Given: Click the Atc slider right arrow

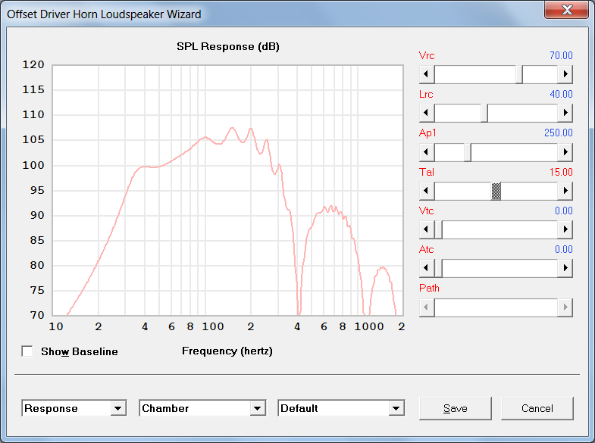Looking at the screenshot, I should [565, 268].
